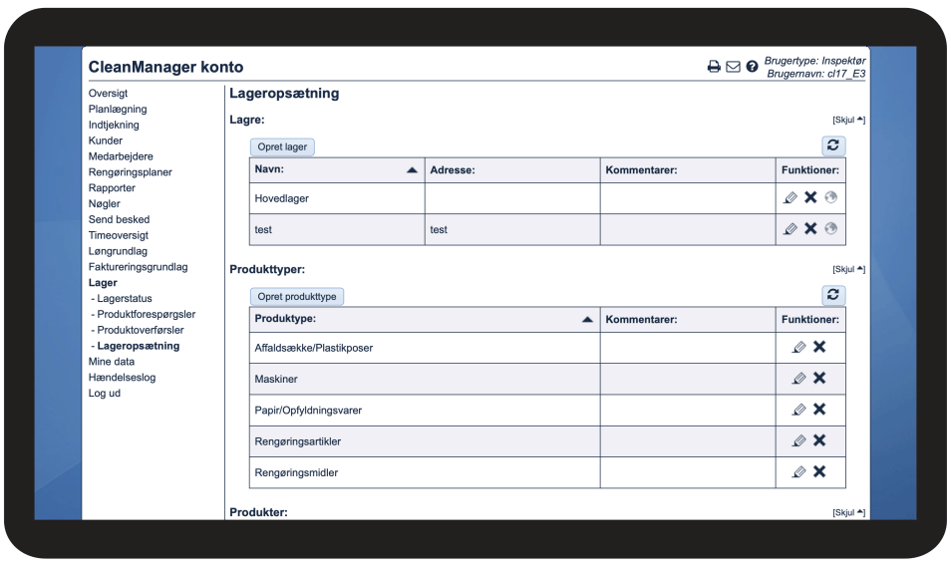The height and width of the screenshot is (565, 951).
Task: Open Faktureringsgrundlag
Action: (x=139, y=267)
